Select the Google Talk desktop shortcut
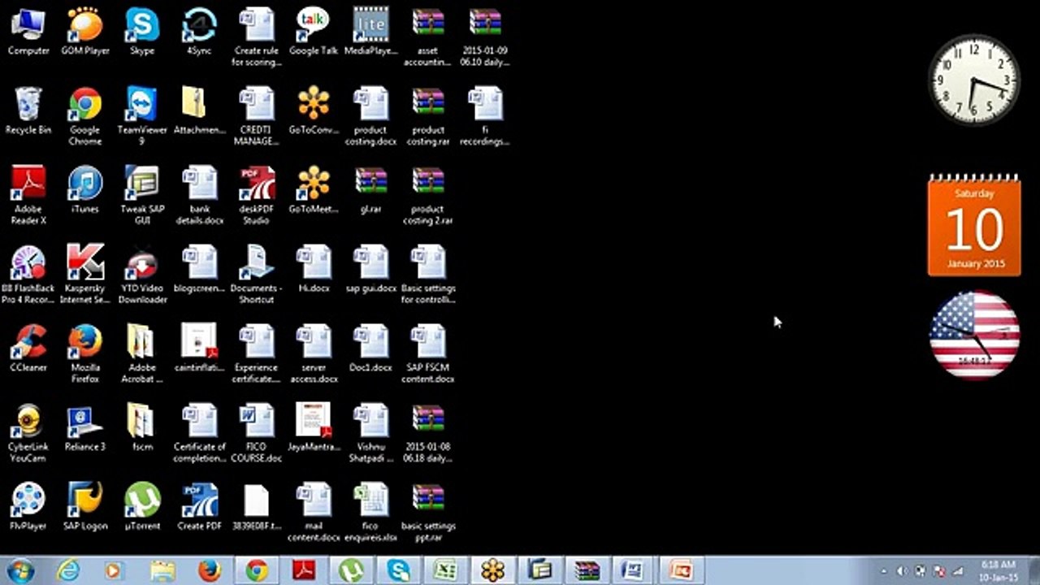 pos(314,32)
